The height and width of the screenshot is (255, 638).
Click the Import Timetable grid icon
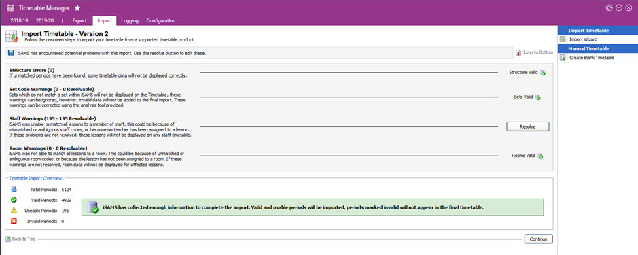tap(12, 36)
